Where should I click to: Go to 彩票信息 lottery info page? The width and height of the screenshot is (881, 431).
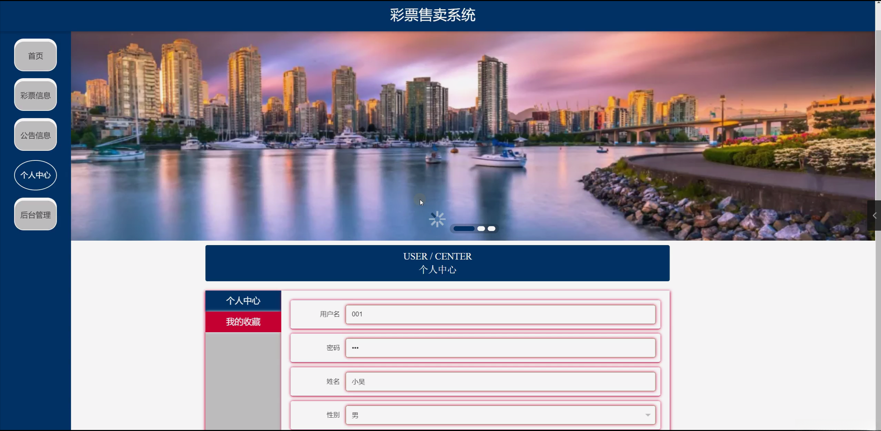coord(35,95)
